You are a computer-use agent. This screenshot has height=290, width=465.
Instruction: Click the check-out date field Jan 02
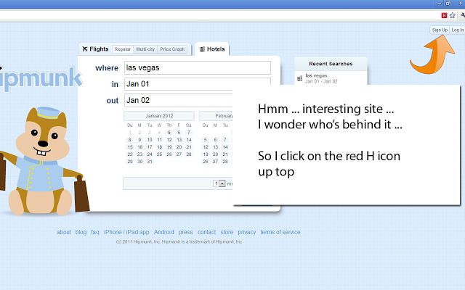[179, 100]
